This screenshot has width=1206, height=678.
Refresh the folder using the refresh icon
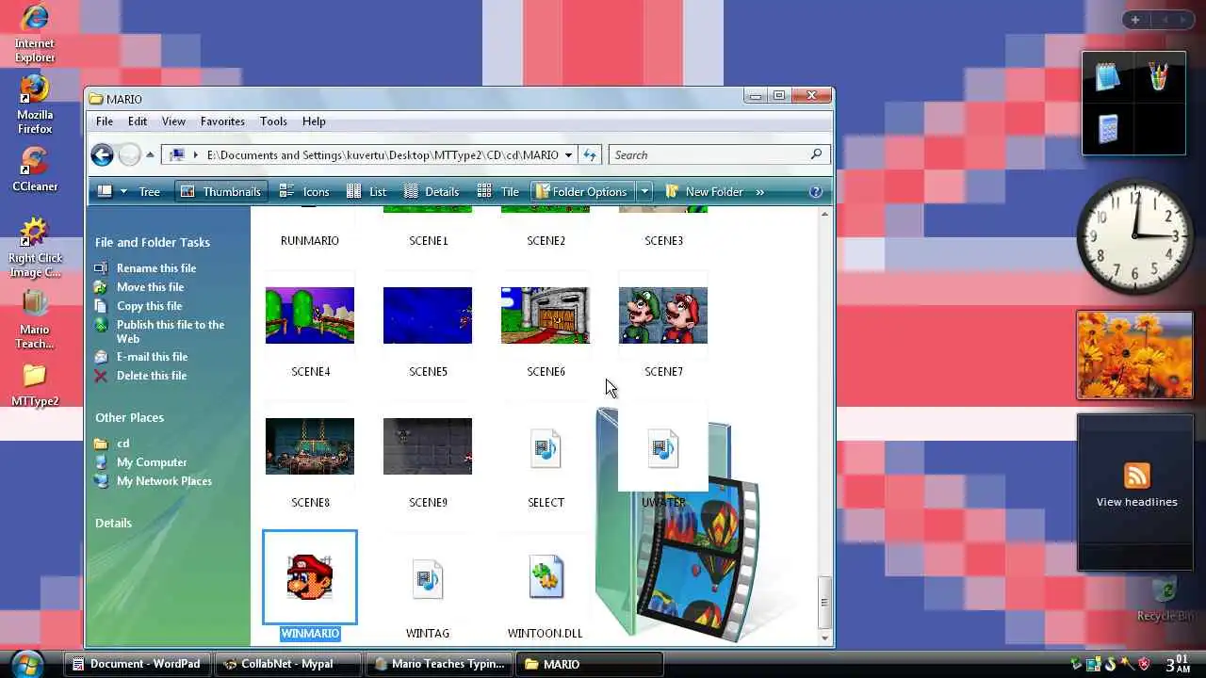point(590,155)
